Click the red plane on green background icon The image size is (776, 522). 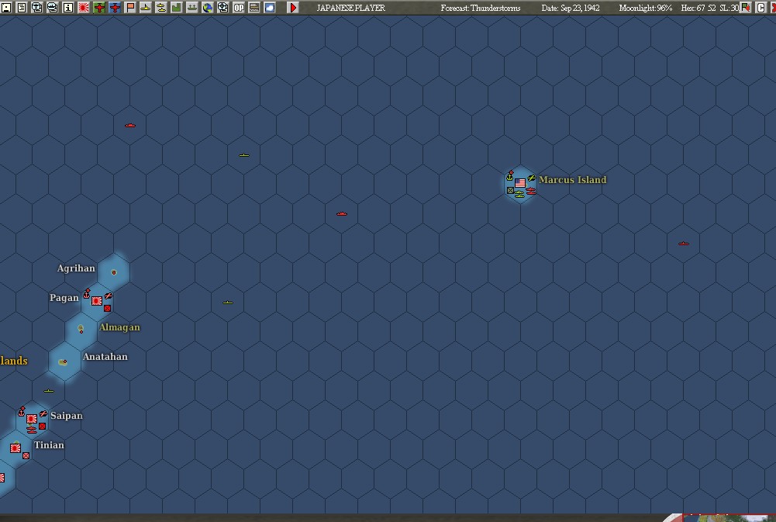(x=99, y=8)
